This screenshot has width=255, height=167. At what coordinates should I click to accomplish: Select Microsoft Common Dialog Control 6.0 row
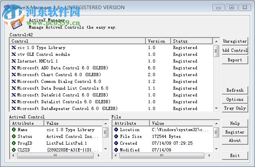[x=59, y=81]
